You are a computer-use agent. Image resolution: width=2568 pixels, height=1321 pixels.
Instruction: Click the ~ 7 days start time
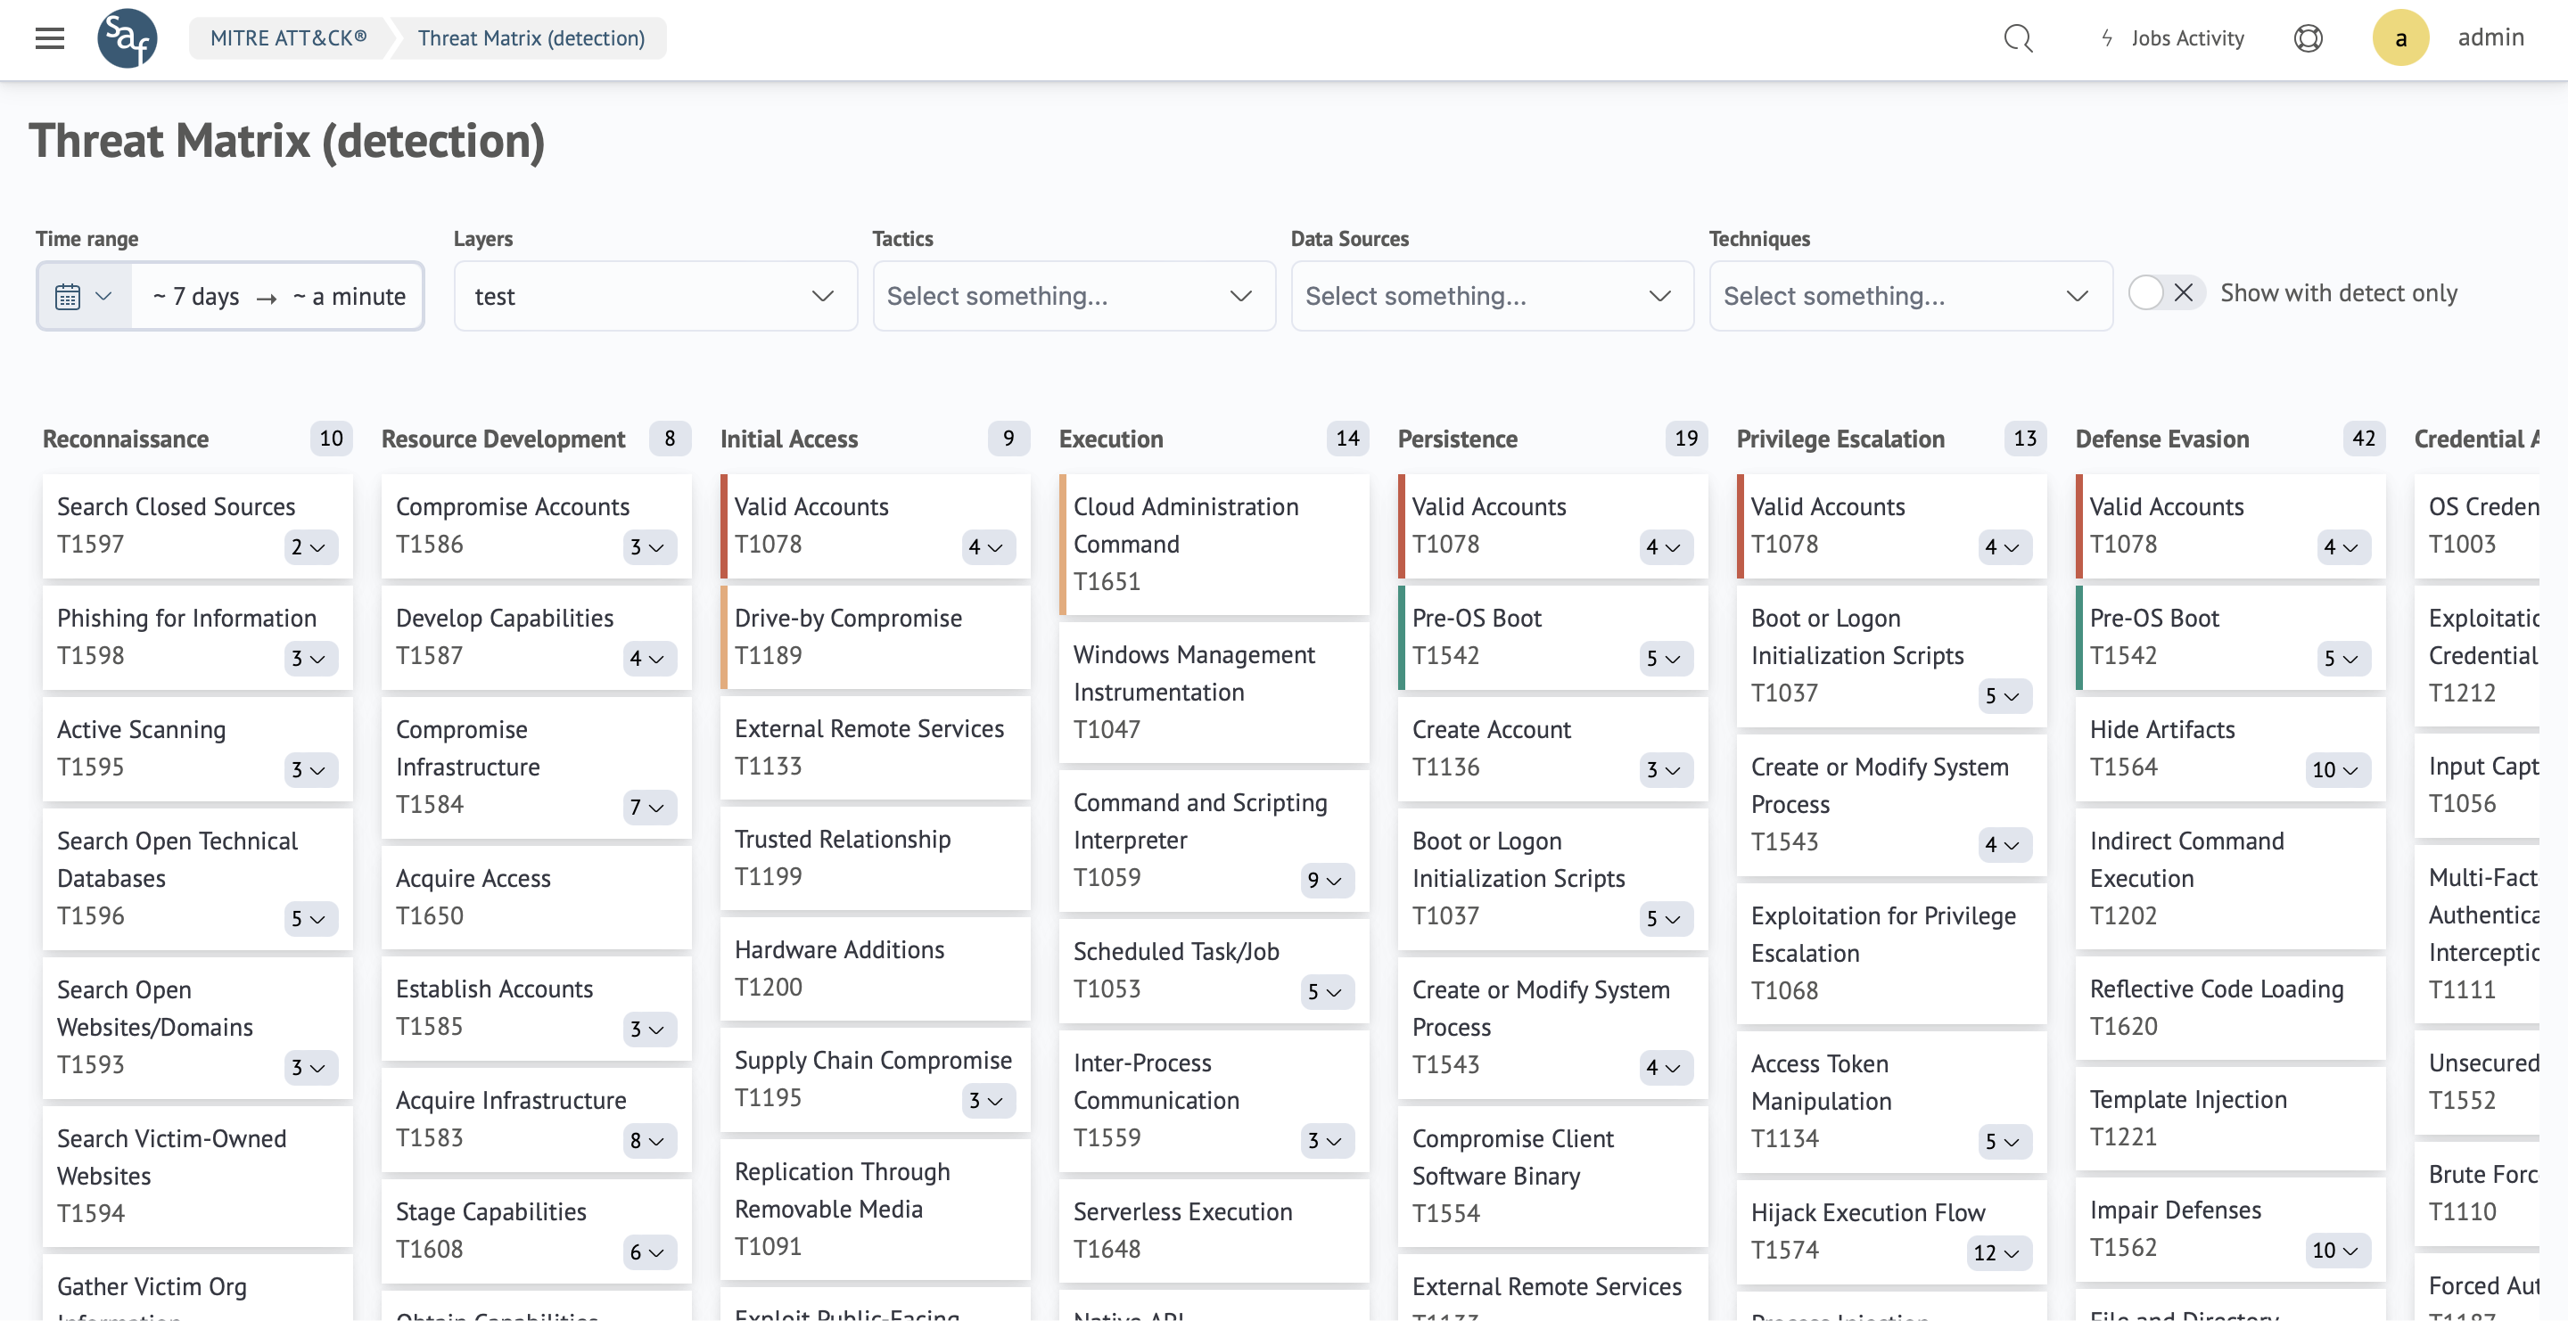(196, 296)
